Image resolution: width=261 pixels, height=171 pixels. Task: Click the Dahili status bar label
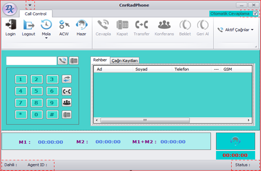click(x=11, y=165)
